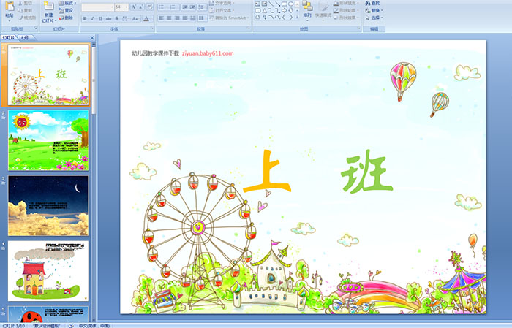The width and height of the screenshot is (512, 328).
Task: Open the font size dropdown
Action: [x=125, y=7]
